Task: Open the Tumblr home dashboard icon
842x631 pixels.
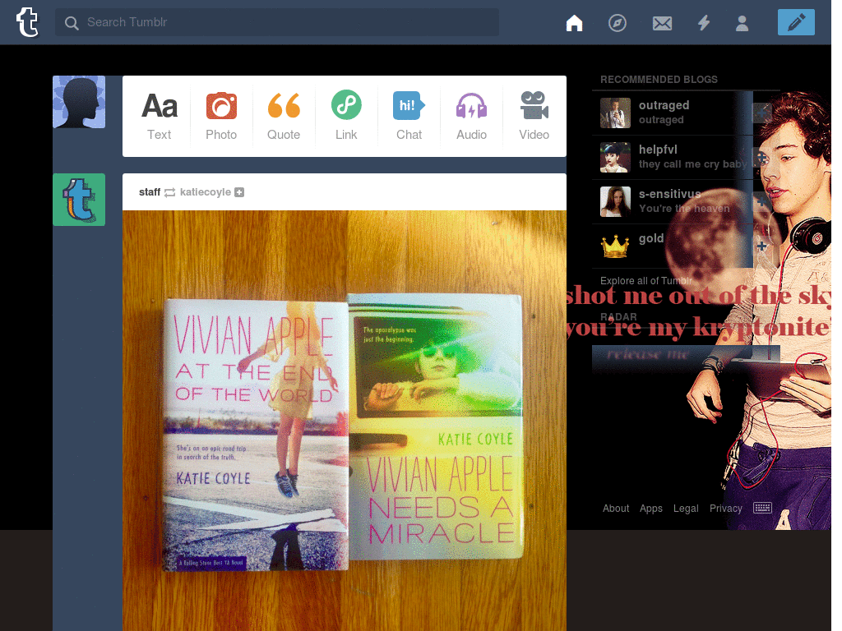Action: coord(574,23)
